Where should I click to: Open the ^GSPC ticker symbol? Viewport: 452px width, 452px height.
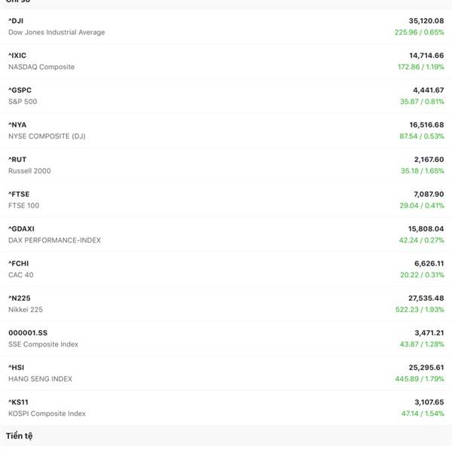20,90
